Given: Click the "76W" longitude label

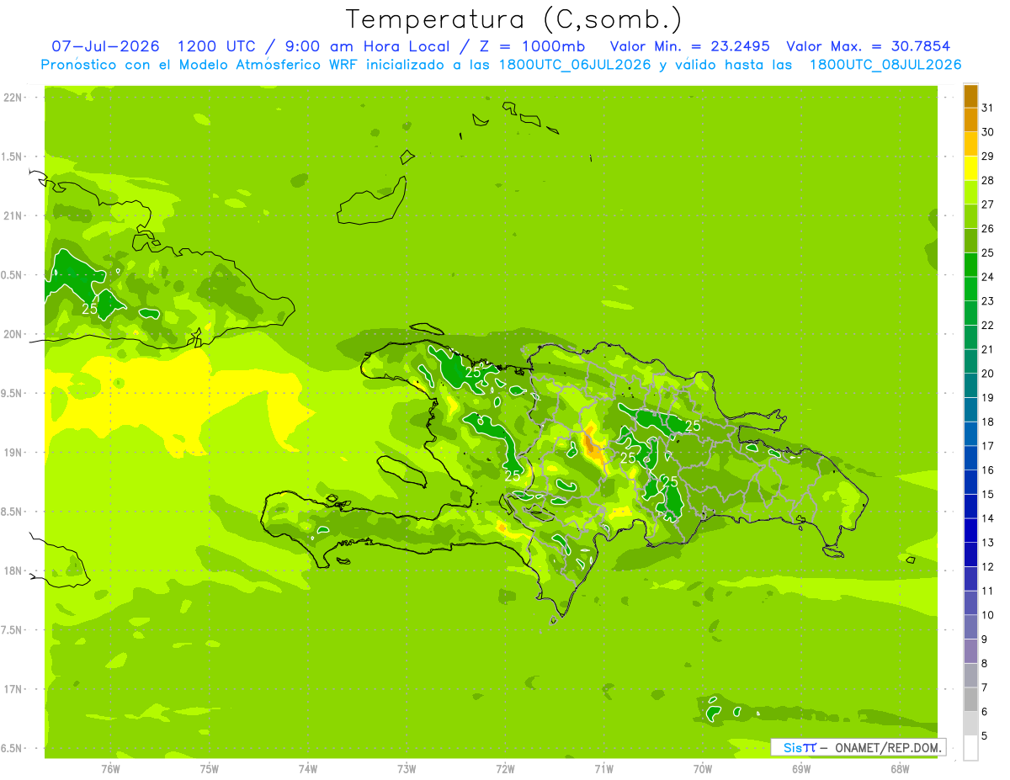Looking at the screenshot, I should pos(110,768).
